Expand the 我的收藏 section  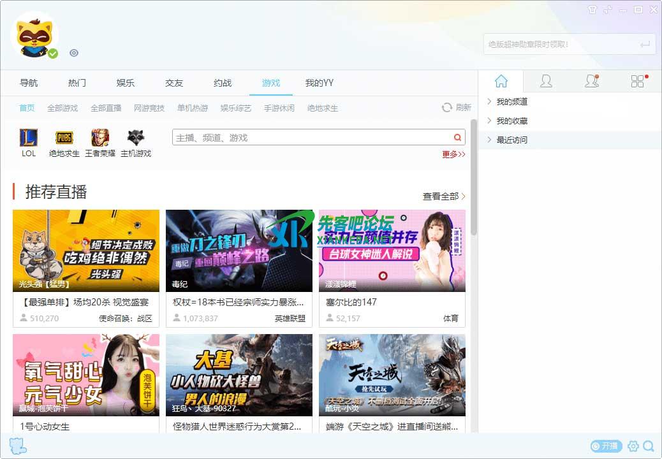(x=511, y=120)
